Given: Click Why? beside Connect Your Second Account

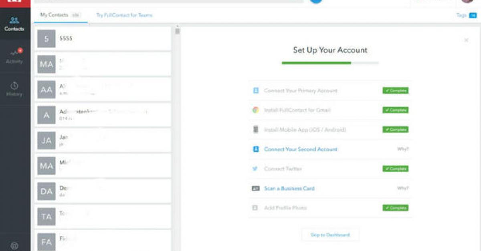Looking at the screenshot, I should (403, 149).
